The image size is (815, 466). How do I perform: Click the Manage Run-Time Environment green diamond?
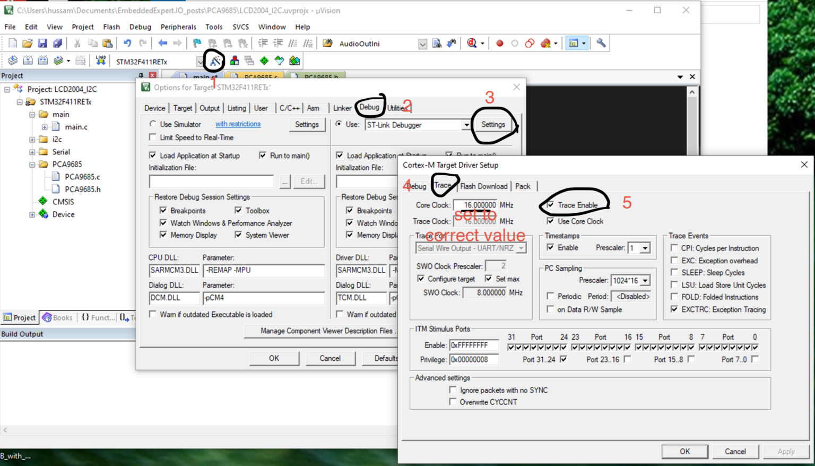click(x=264, y=61)
